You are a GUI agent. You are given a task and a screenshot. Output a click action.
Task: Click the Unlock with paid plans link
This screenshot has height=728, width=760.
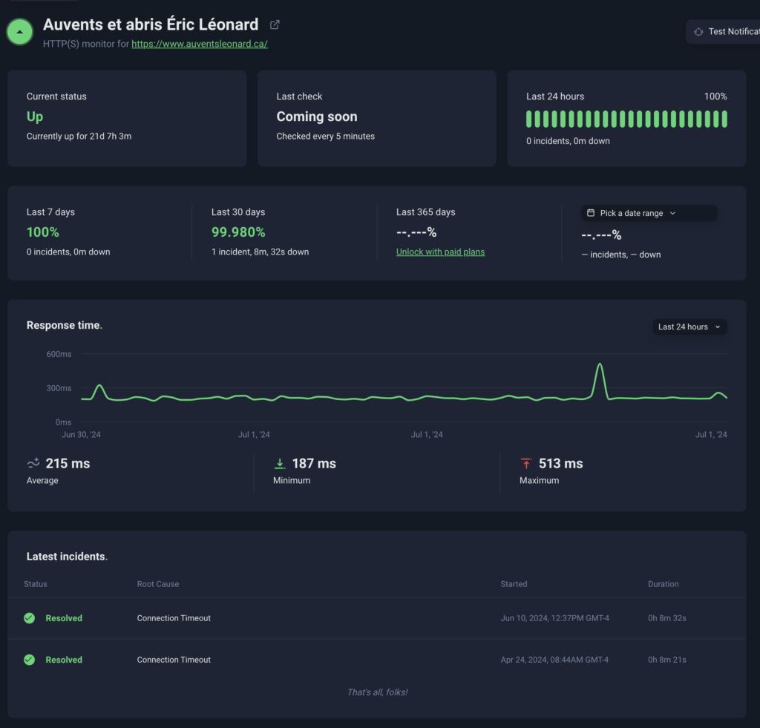point(440,252)
